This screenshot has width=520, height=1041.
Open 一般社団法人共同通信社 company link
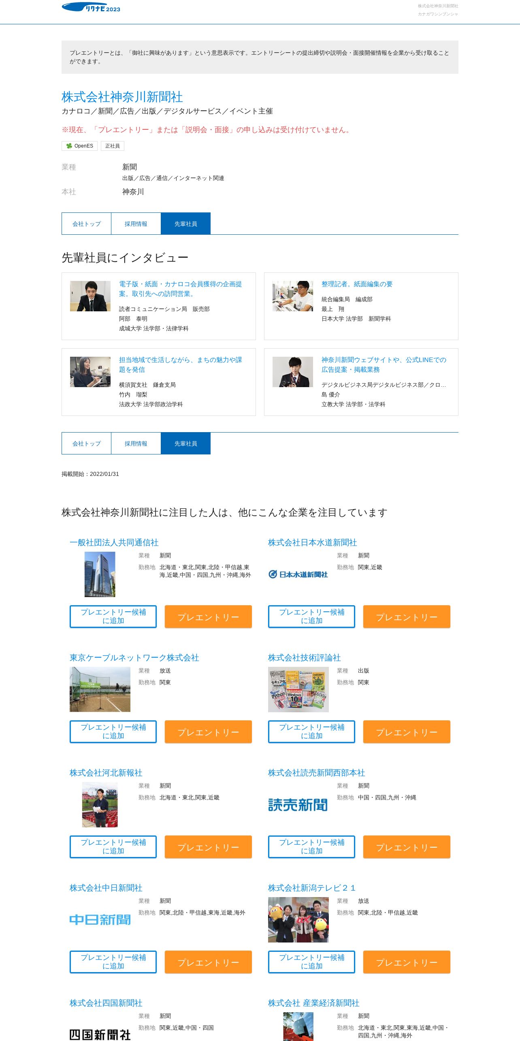click(114, 542)
